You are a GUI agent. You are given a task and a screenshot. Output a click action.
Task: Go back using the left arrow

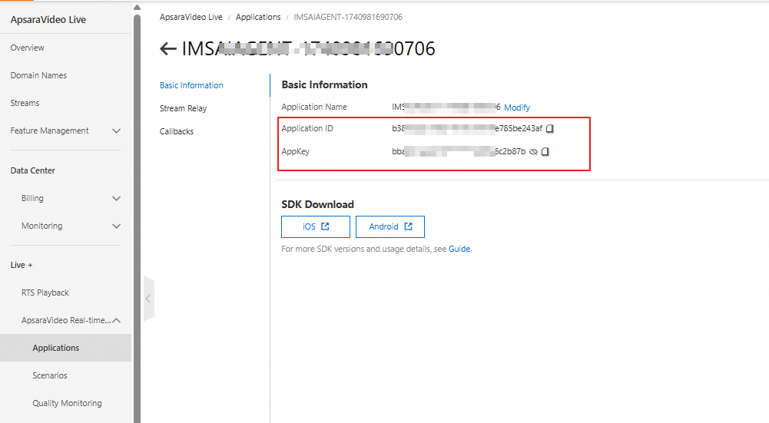pos(168,48)
